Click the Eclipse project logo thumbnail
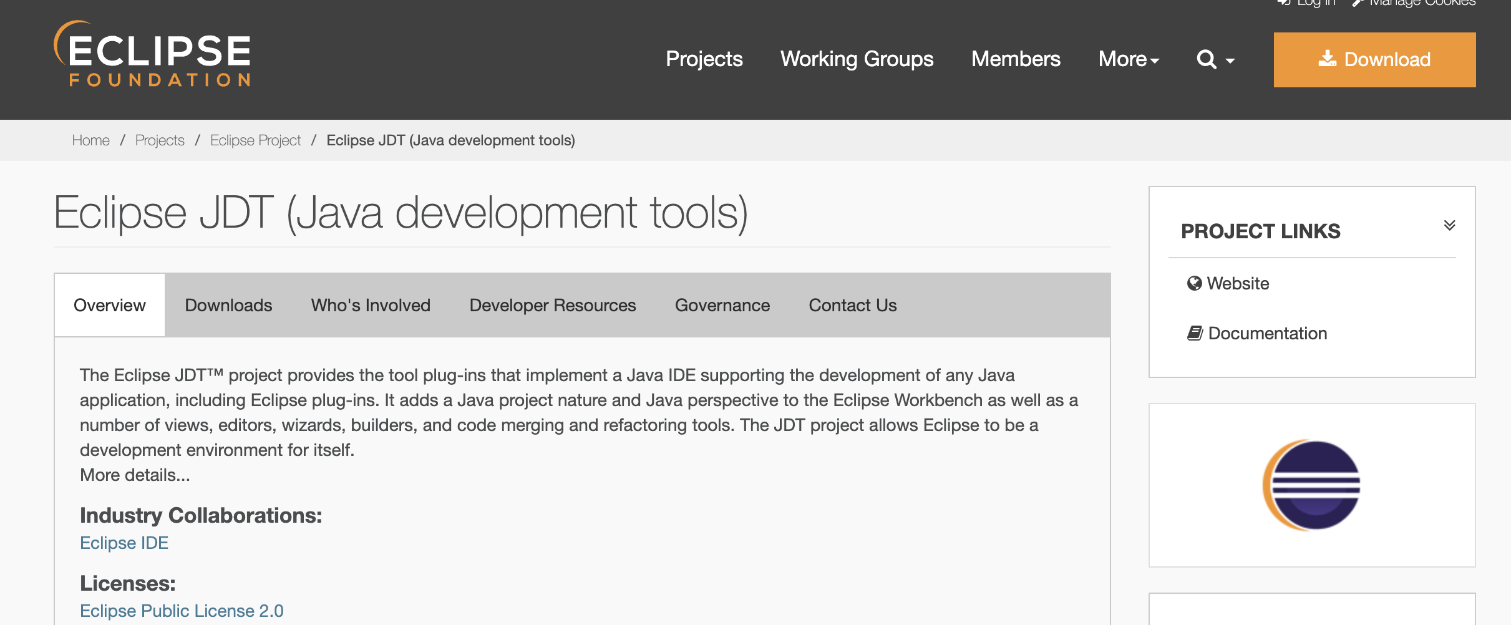 click(1311, 485)
